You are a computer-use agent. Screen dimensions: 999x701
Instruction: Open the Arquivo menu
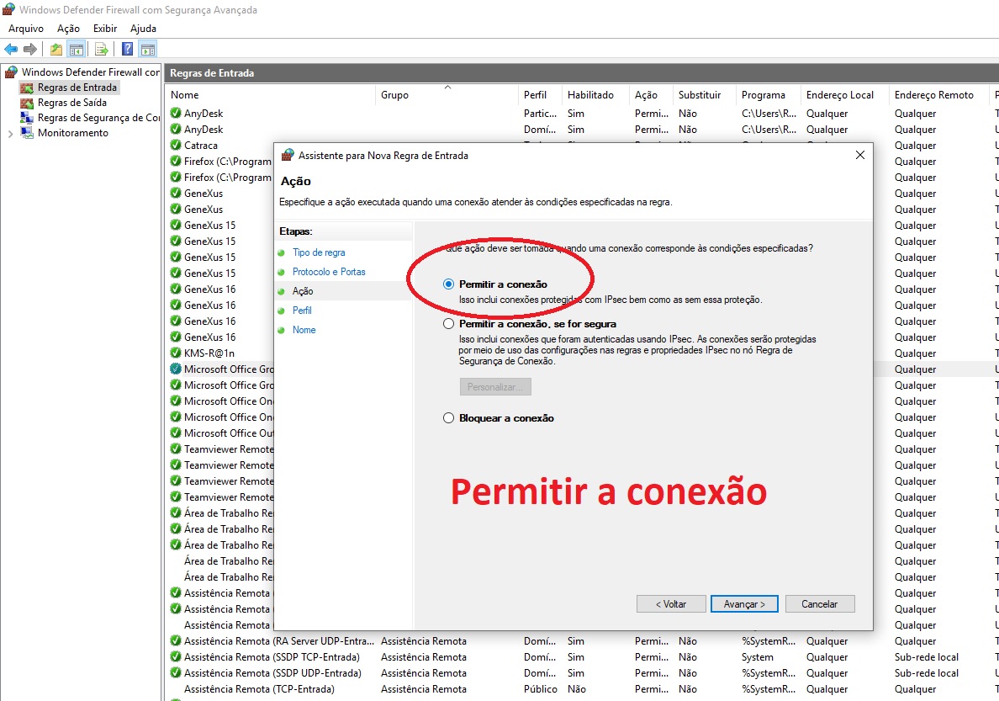click(26, 29)
